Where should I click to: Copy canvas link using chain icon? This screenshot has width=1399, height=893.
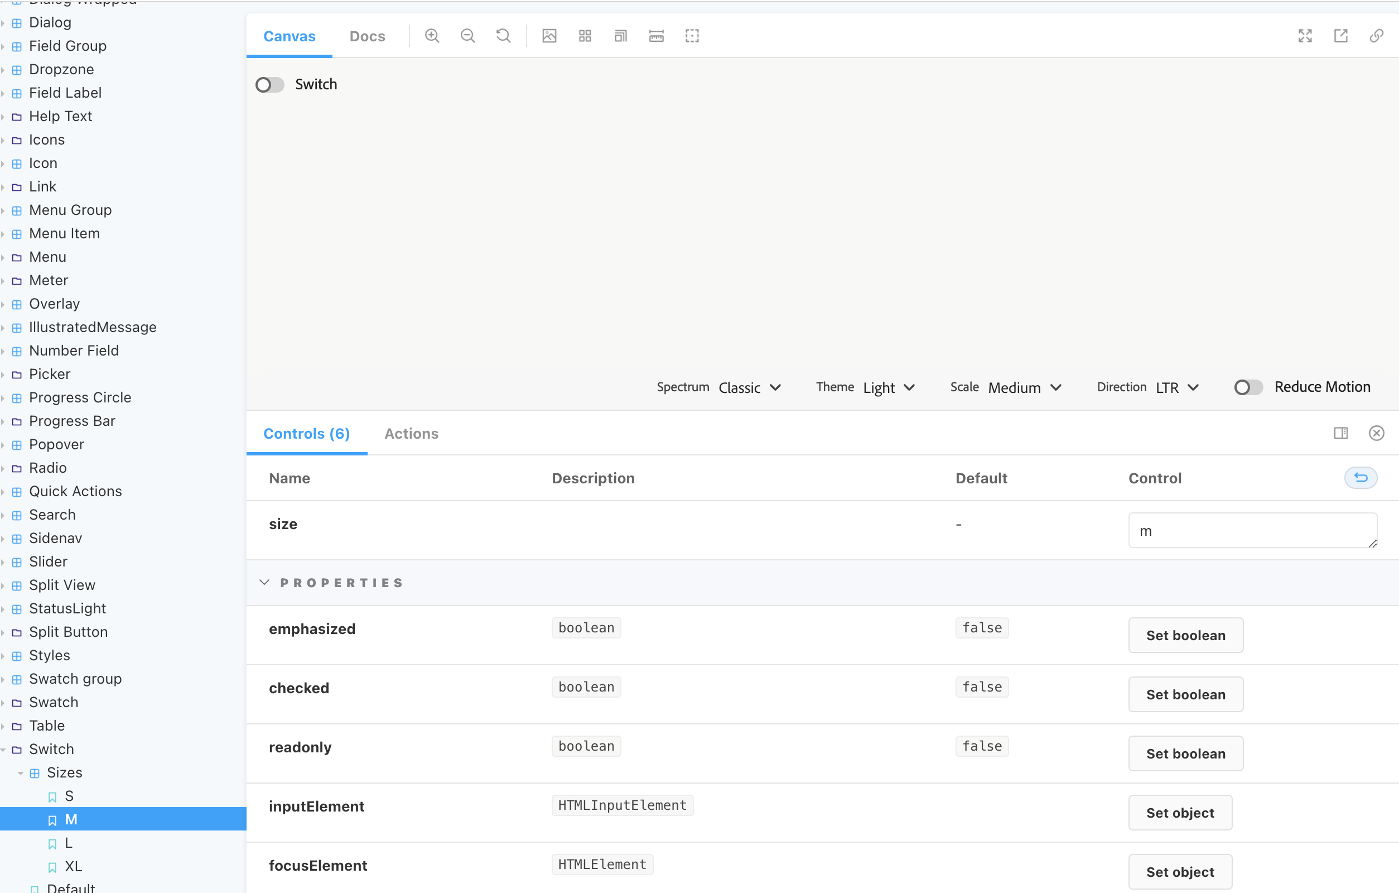pos(1376,36)
